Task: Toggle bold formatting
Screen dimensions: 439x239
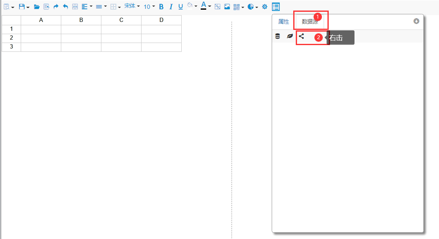Action: click(161, 7)
